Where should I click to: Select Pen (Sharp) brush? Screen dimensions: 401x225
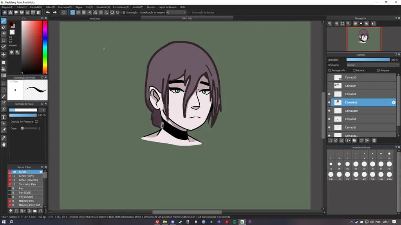coord(25,197)
